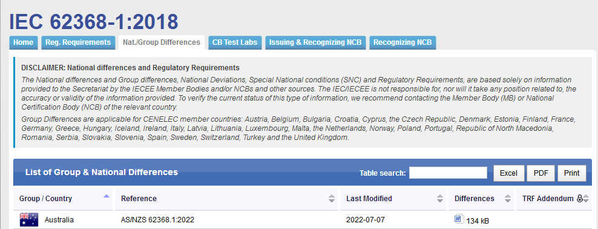Go to Issuing & Recognizing NCB tab
Screen dimensions: 598x229
tap(315, 43)
